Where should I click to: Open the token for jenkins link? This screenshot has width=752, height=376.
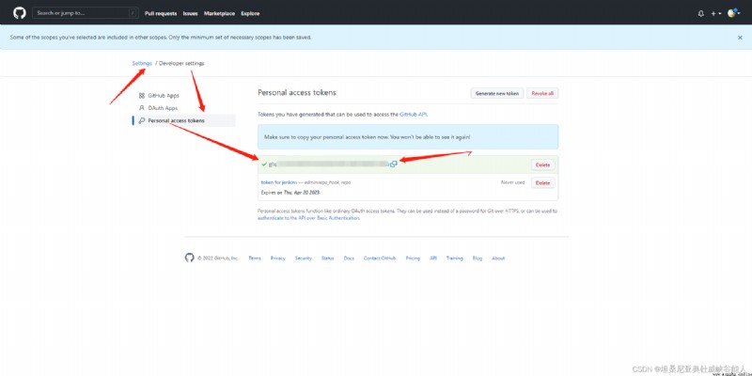coord(278,182)
